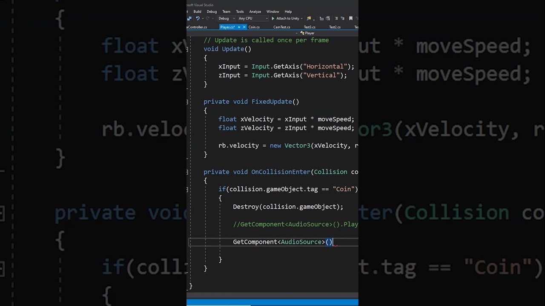This screenshot has height=306, width=545.
Task: Click the "Update is called once per frame" comment
Action: (x=266, y=40)
